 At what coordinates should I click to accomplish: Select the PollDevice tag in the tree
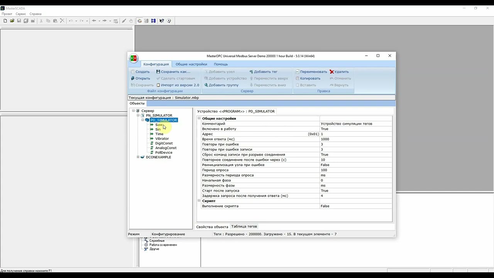point(164,153)
